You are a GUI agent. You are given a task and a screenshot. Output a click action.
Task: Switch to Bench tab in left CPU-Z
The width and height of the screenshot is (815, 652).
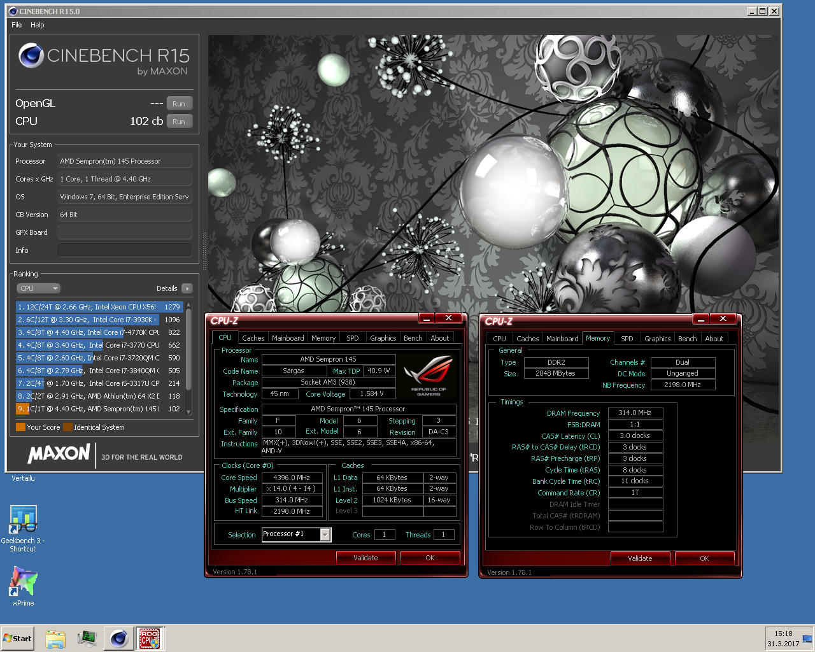coord(413,338)
